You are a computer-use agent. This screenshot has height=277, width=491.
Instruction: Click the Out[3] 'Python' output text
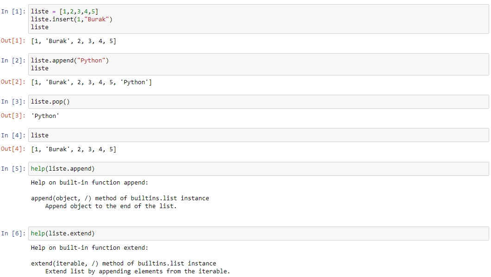coord(45,116)
